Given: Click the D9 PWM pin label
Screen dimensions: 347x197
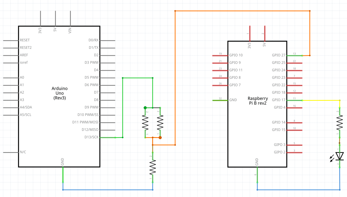Looking at the screenshot, I should (x=92, y=107).
